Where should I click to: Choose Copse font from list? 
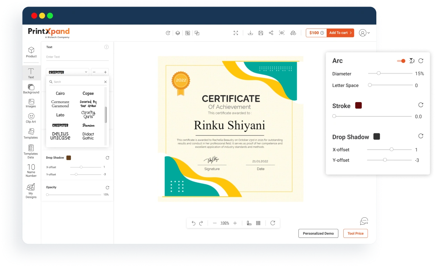[x=88, y=93]
